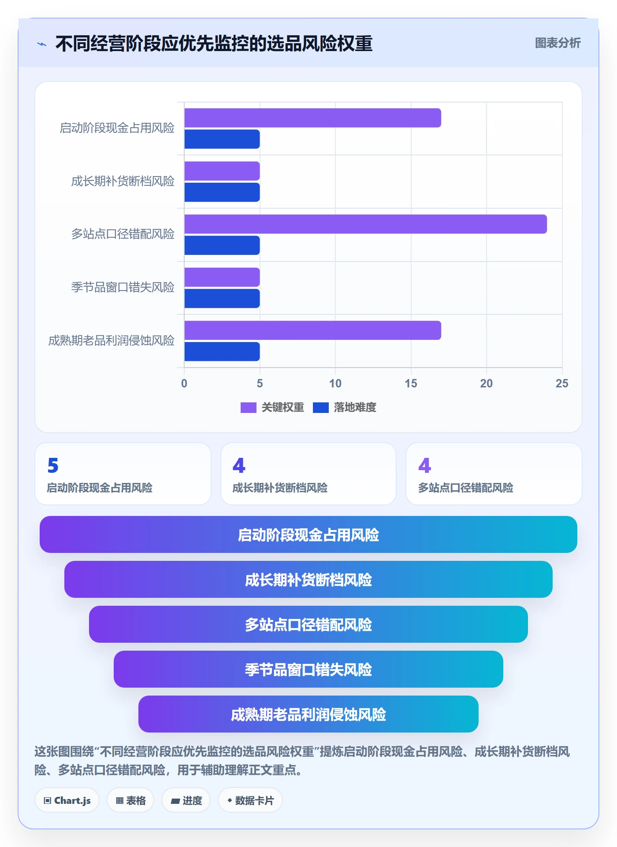617x847 pixels.
Task: Click the chart axis label 成长期补货断档风险
Action: (x=123, y=181)
